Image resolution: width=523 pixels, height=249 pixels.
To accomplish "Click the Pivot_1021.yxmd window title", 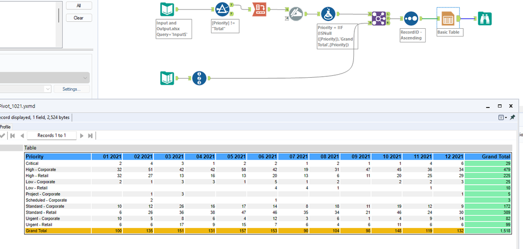I will point(17,106).
